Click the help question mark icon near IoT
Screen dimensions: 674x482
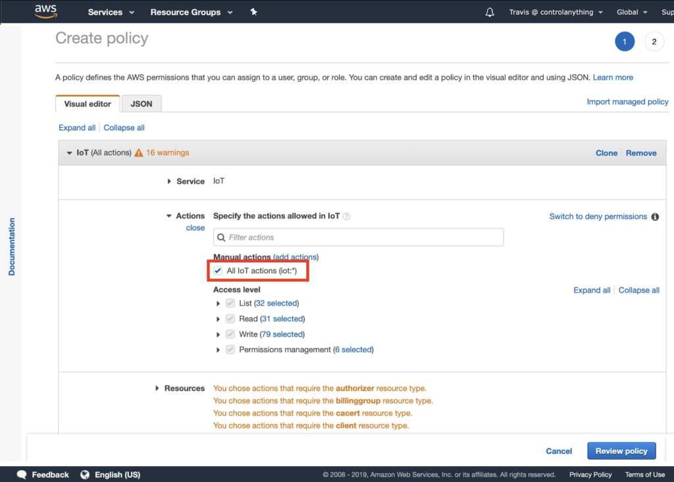coord(346,216)
